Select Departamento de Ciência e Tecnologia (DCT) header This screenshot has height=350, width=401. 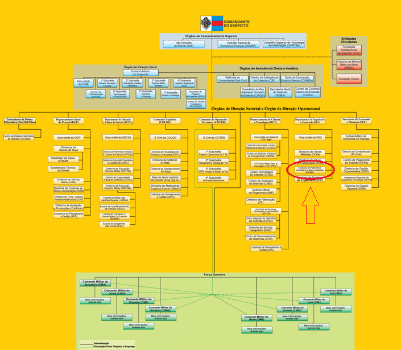click(265, 121)
